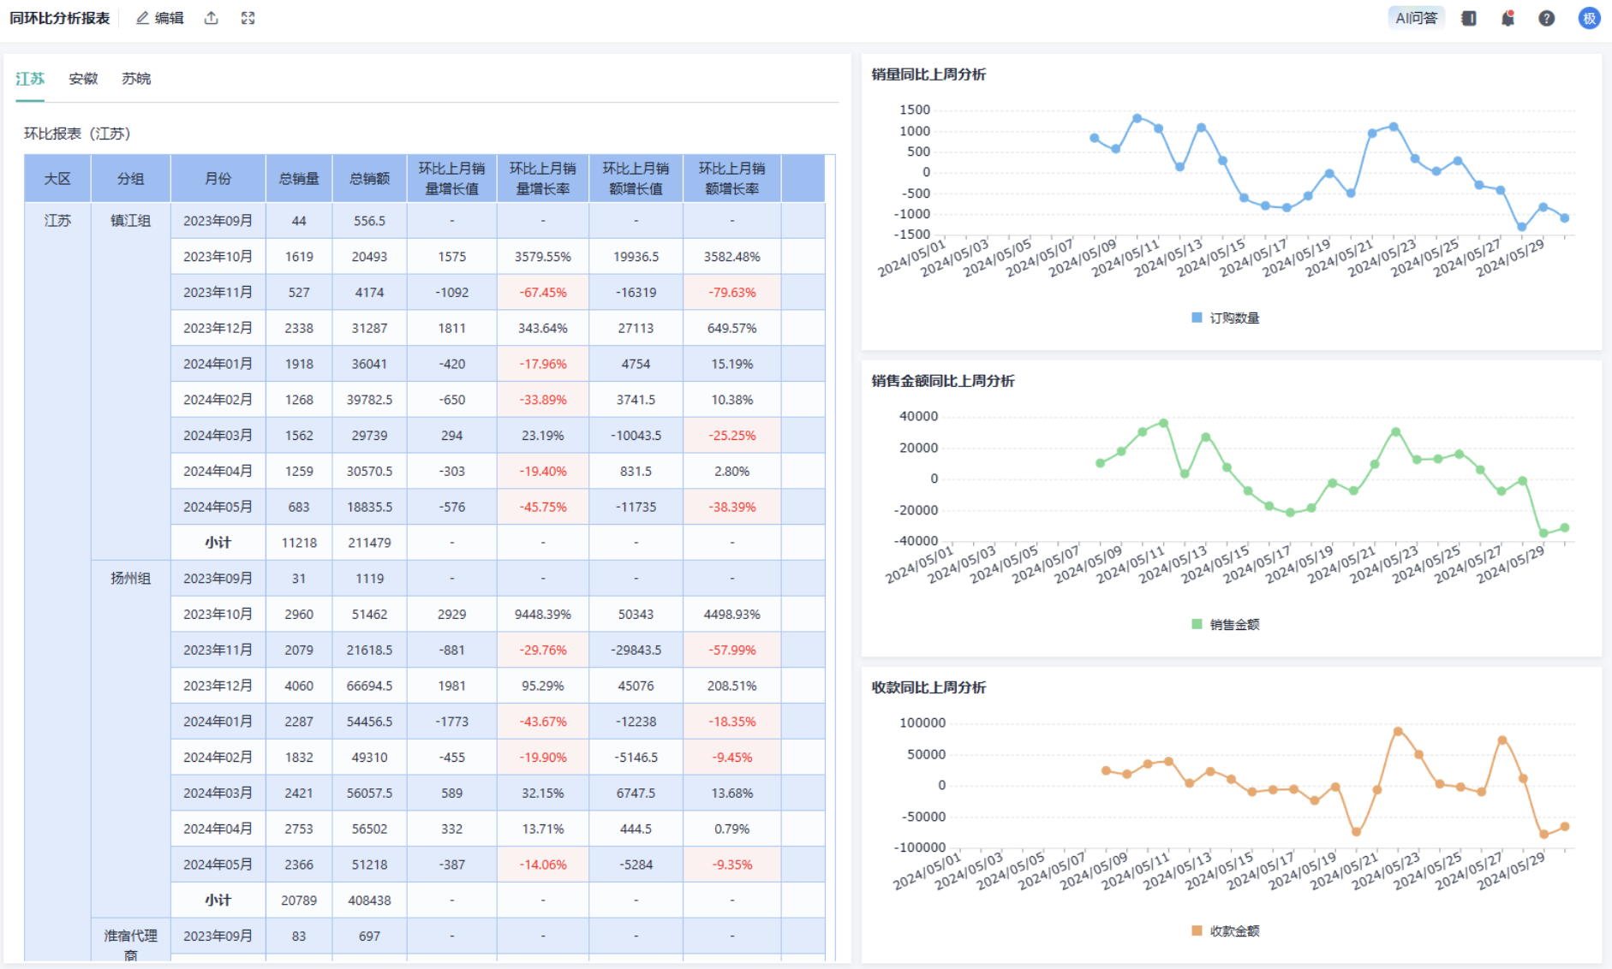Viewport: 1612px width, 969px height.
Task: Click the 小计 cell with total 20789
Action: click(218, 901)
